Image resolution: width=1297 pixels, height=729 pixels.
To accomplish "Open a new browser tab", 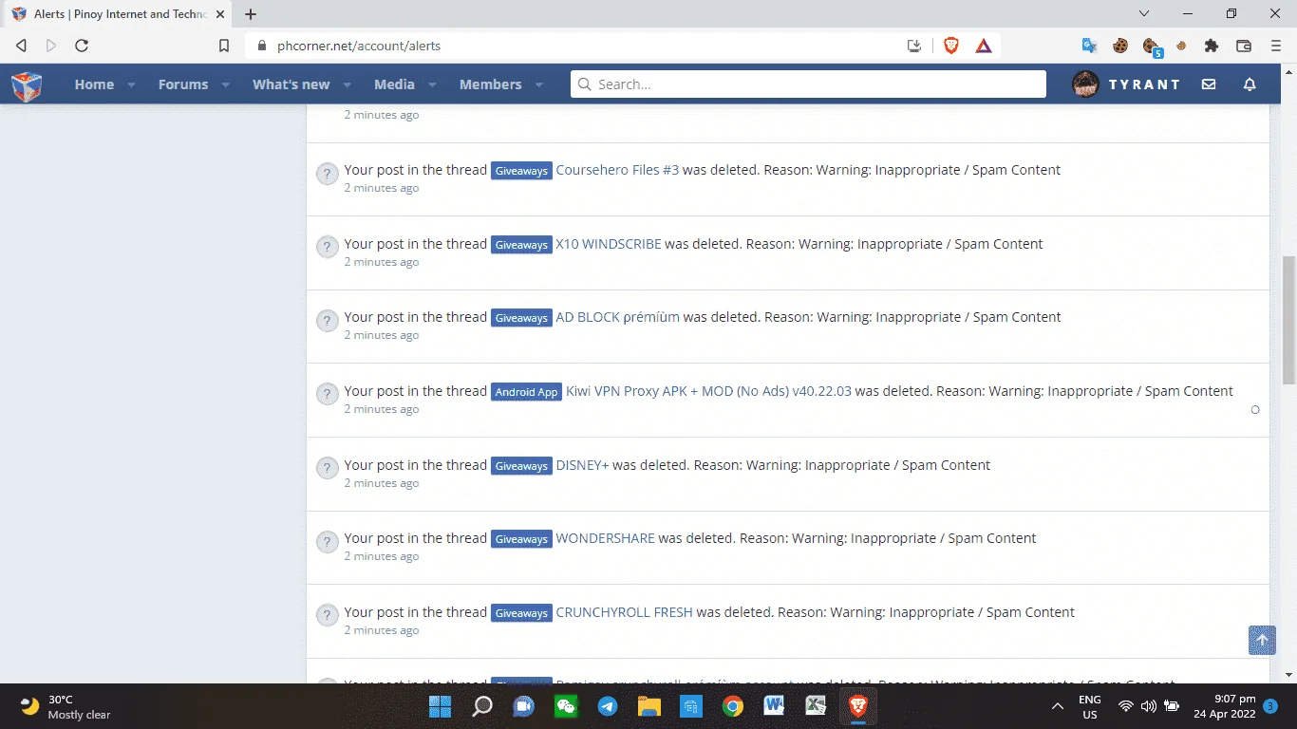I will tap(251, 14).
